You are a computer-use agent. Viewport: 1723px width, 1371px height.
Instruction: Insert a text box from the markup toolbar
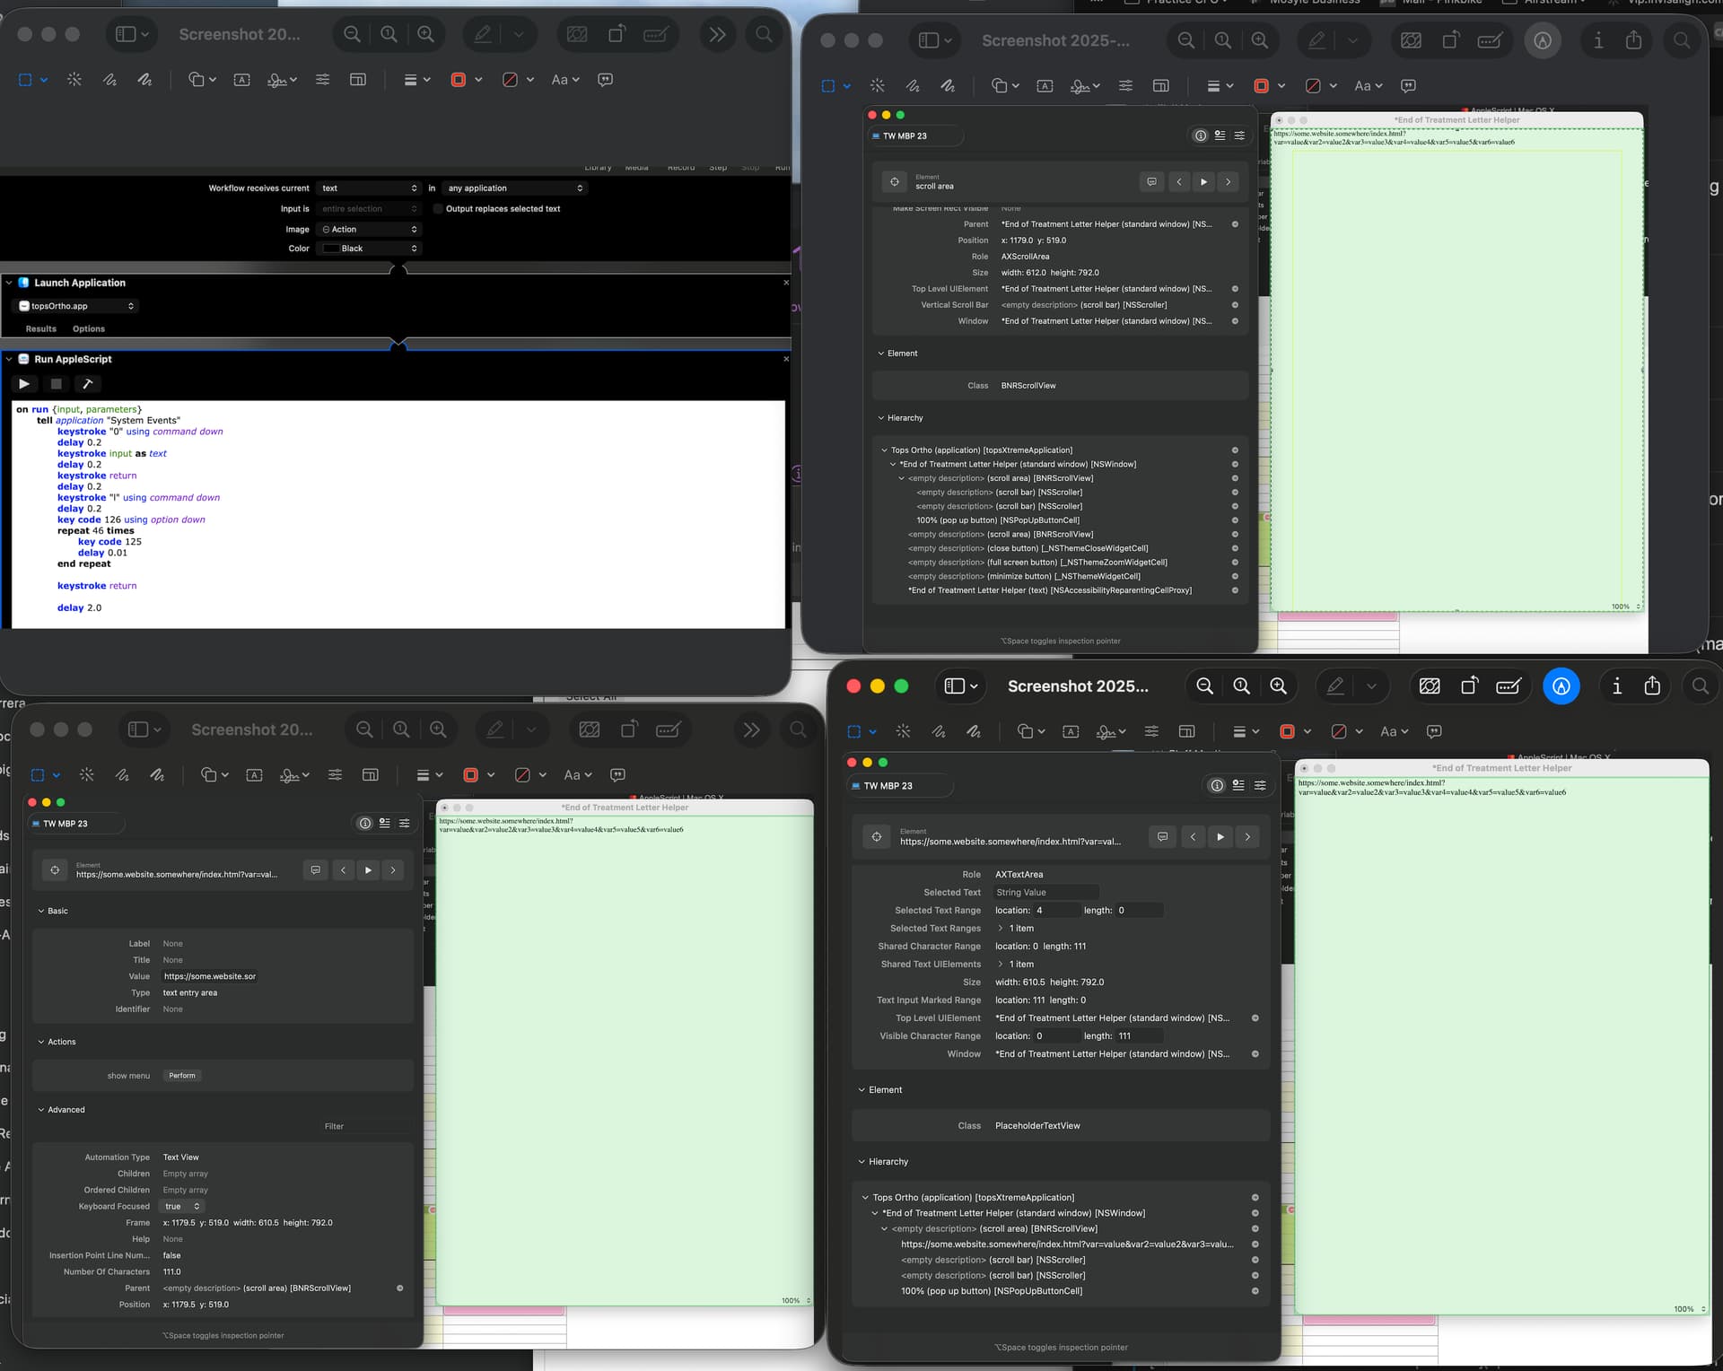coord(241,79)
